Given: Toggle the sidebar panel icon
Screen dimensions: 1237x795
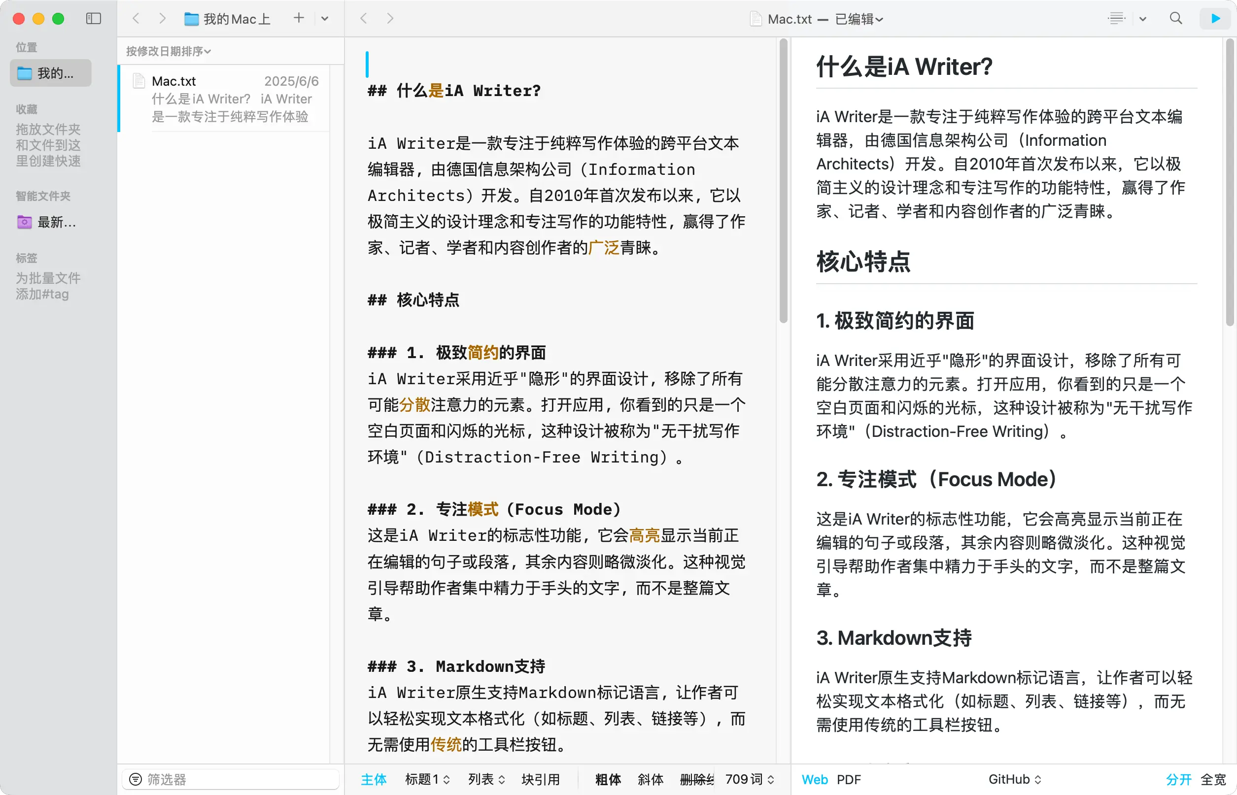Looking at the screenshot, I should click(x=94, y=19).
